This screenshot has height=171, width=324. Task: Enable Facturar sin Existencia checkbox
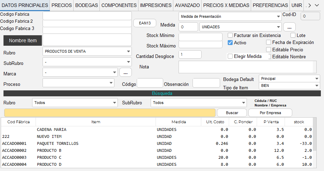(x=230, y=35)
